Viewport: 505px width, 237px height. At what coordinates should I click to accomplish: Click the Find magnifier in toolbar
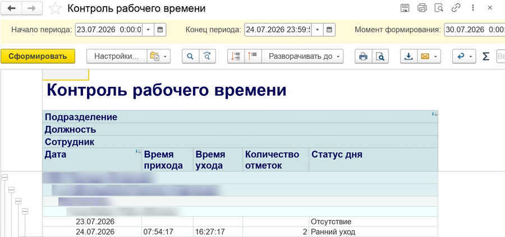190,56
